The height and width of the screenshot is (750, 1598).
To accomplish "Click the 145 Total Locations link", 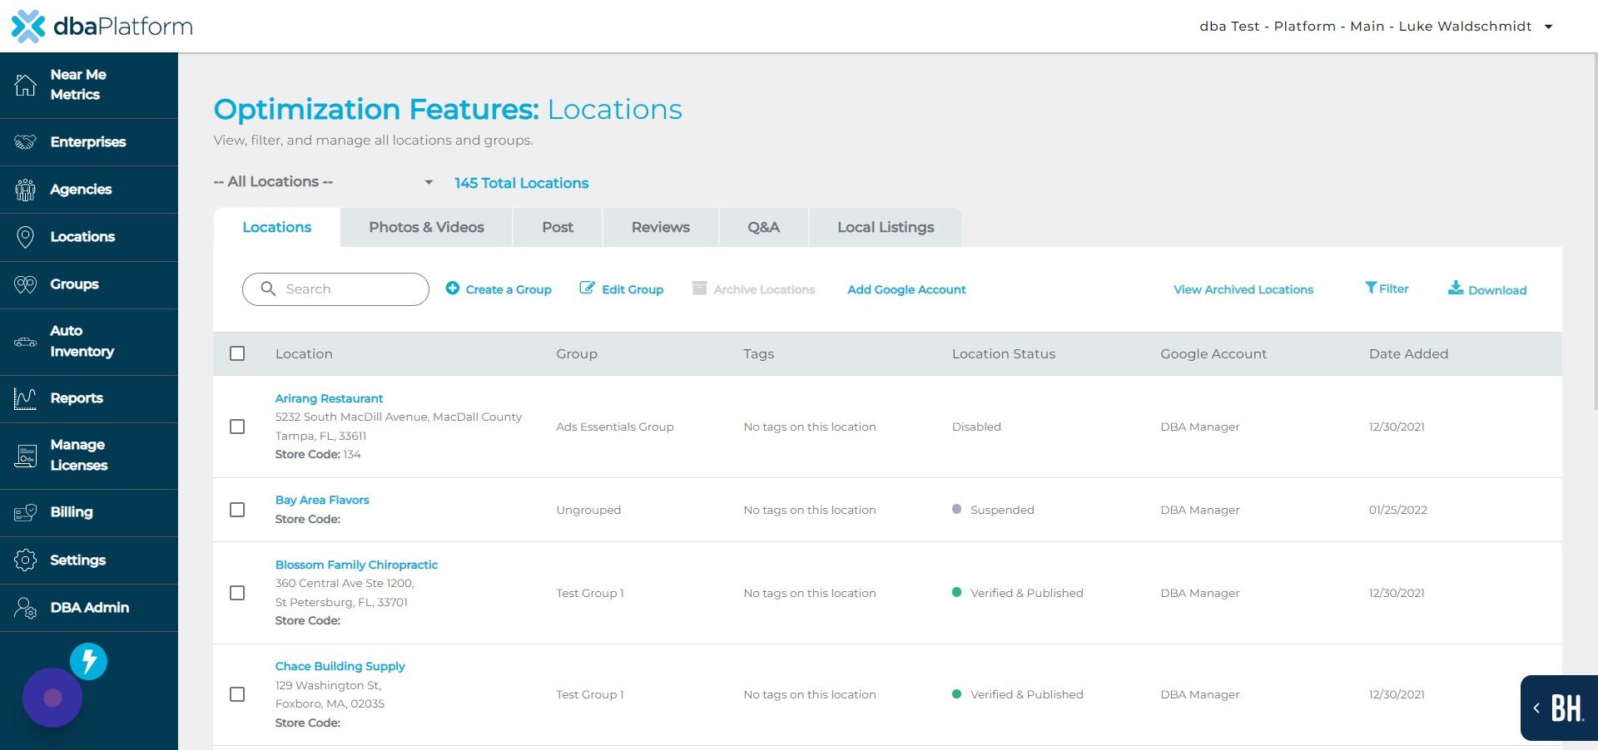I will click(x=521, y=183).
